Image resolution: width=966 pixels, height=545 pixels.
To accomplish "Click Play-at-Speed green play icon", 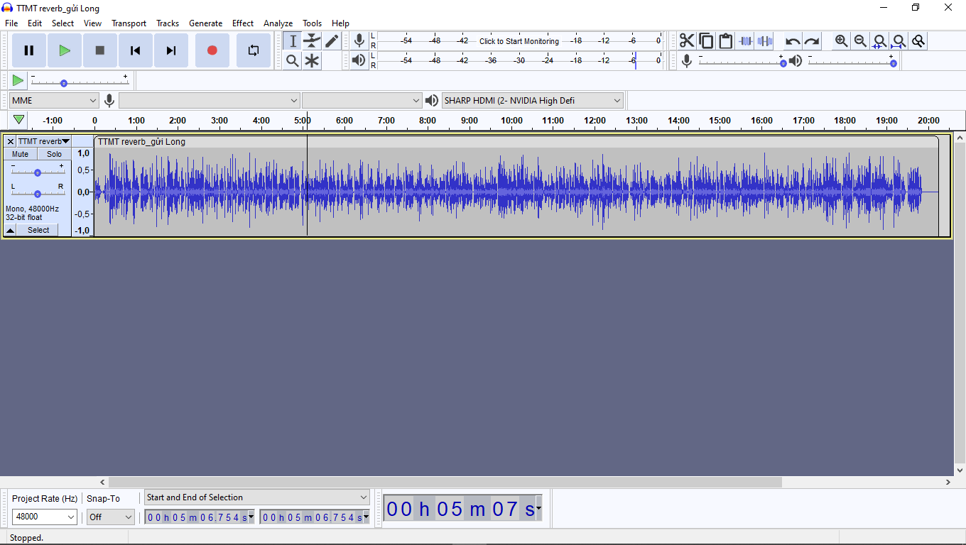I will coord(18,80).
